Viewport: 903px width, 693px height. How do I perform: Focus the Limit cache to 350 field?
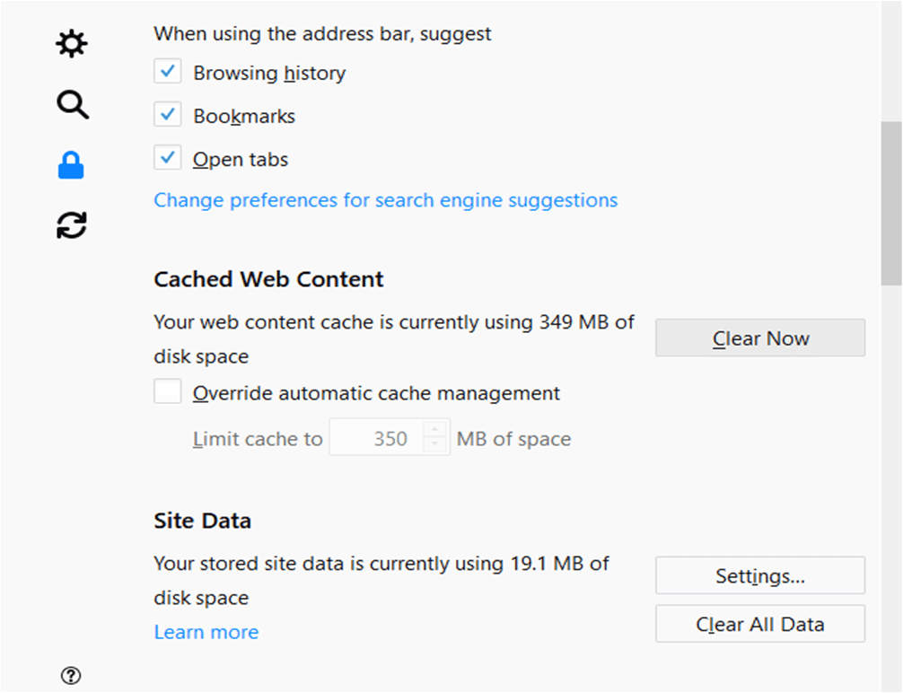click(x=376, y=438)
